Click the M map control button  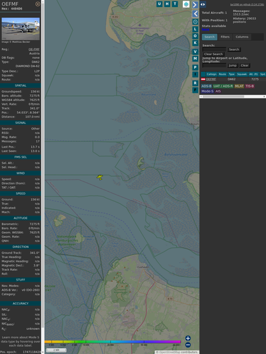(x=195, y=59)
